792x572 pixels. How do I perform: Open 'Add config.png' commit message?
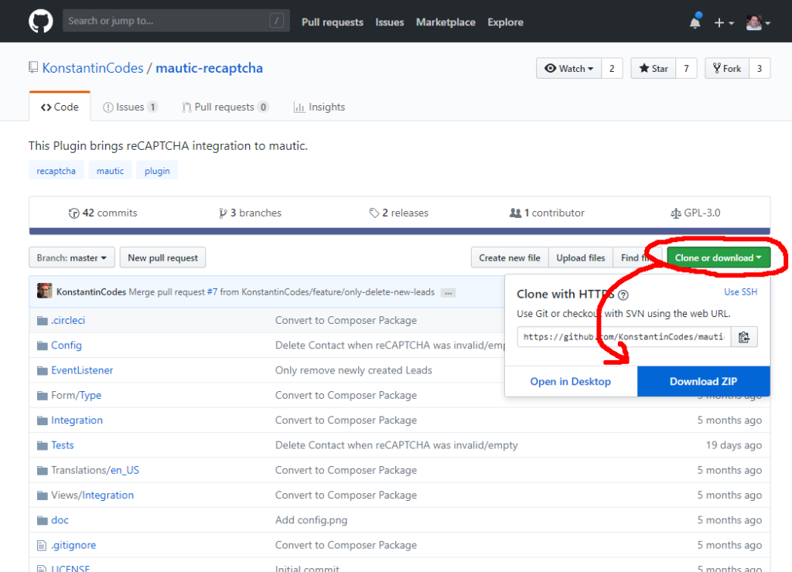click(311, 520)
